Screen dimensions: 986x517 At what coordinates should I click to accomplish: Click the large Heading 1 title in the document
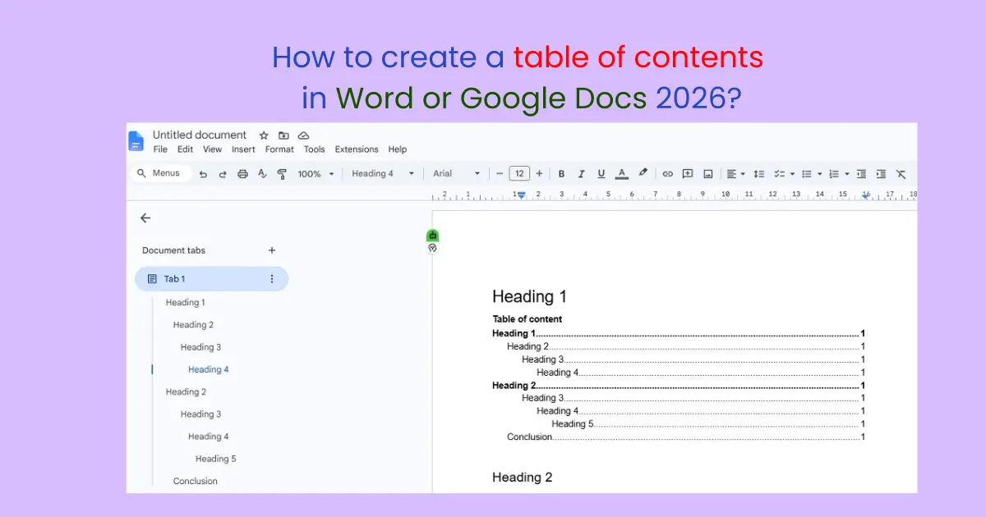tap(530, 297)
